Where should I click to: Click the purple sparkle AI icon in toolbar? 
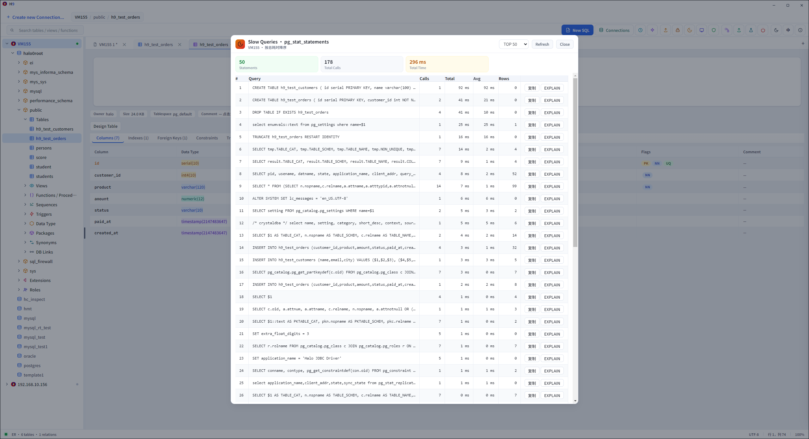tap(652, 30)
